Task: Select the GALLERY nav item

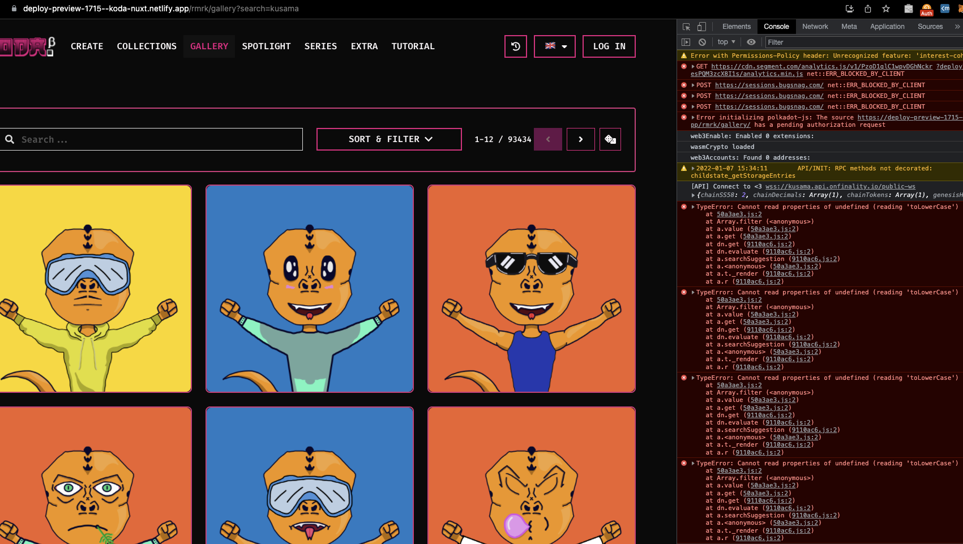Action: tap(209, 46)
